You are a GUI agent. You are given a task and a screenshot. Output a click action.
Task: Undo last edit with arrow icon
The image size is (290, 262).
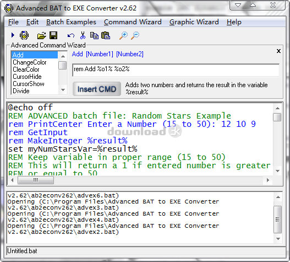point(70,35)
